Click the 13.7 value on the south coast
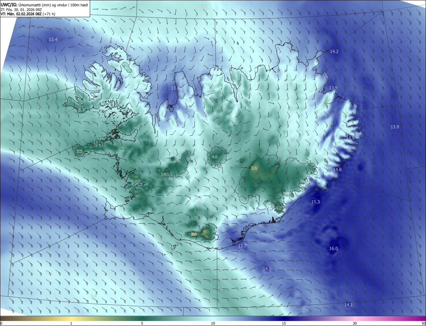This screenshot has width=426, height=326. (x=242, y=246)
